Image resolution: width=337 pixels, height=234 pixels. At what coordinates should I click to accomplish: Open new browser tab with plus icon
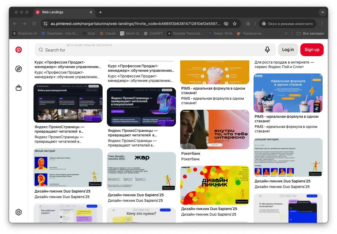(x=100, y=12)
